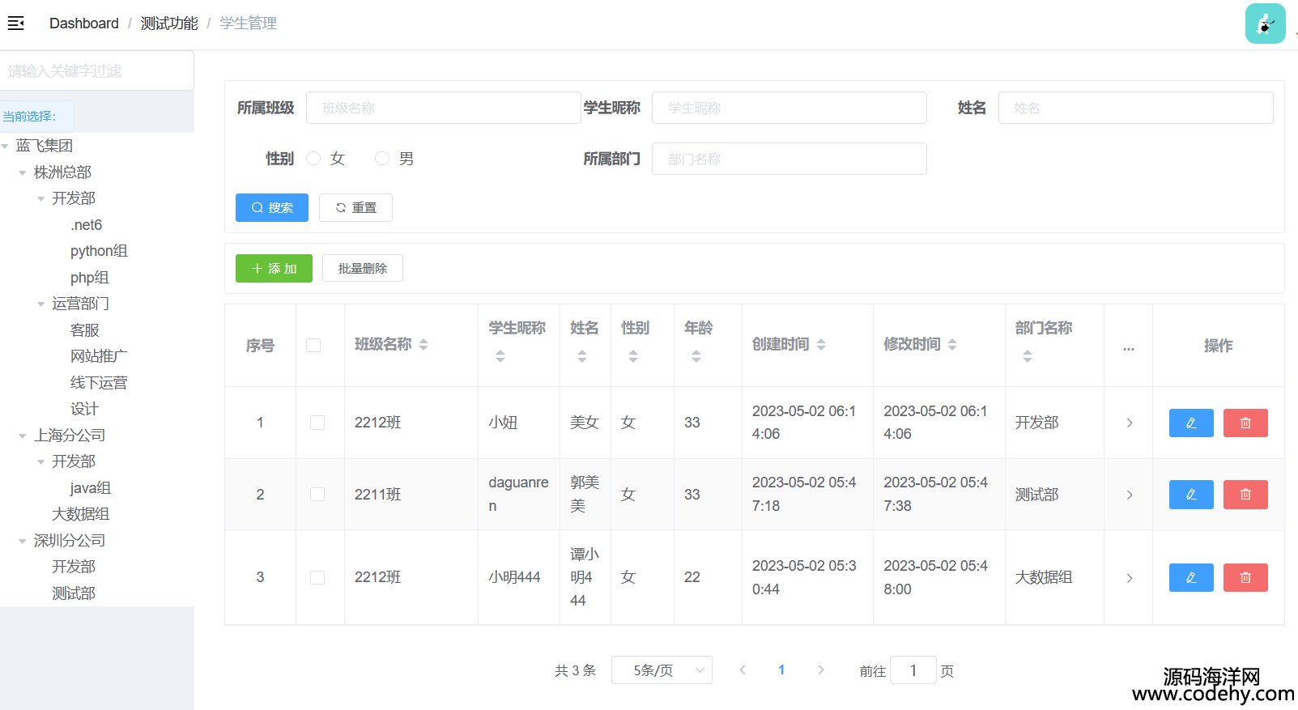Check the select-all checkbox in table header
1298x710 pixels.
[x=313, y=346]
